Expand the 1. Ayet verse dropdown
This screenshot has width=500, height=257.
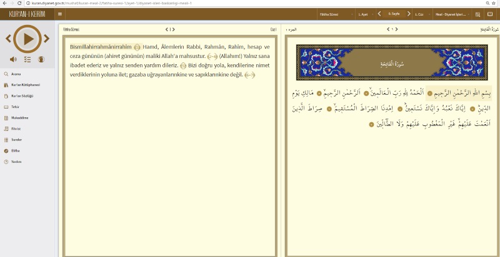pyautogui.click(x=366, y=14)
